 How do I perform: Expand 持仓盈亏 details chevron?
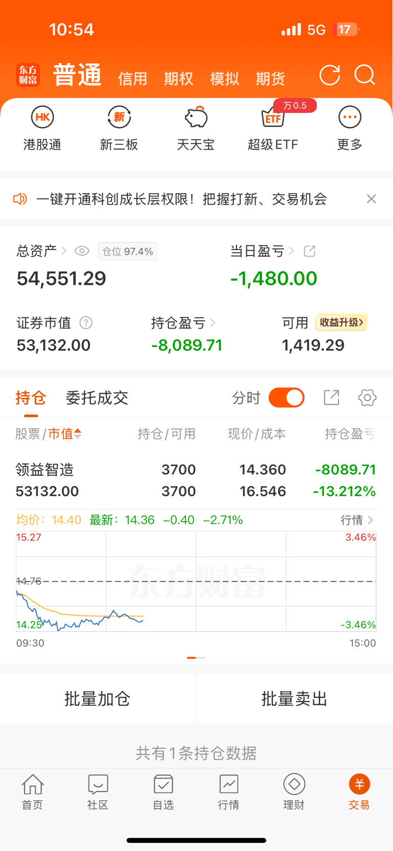(x=213, y=323)
